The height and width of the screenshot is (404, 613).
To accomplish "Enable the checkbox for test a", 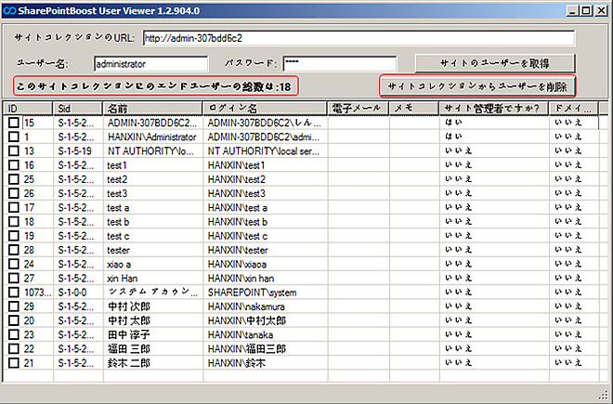I will pos(14,207).
